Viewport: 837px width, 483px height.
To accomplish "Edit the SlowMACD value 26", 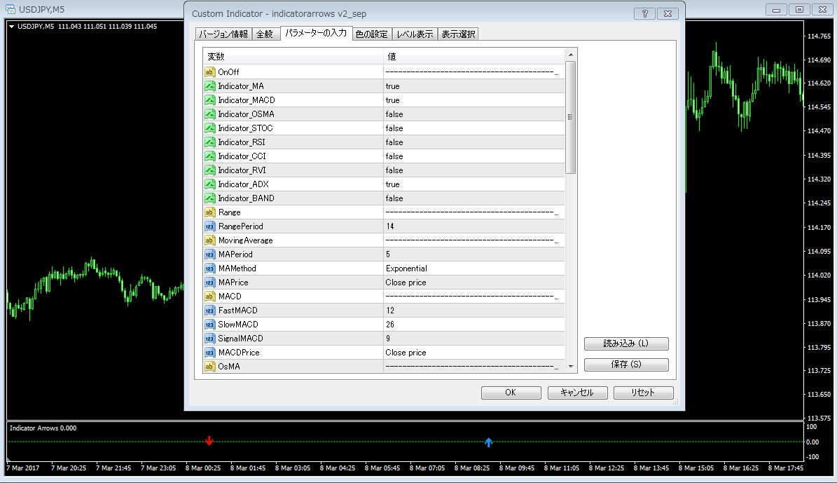I will pos(474,325).
